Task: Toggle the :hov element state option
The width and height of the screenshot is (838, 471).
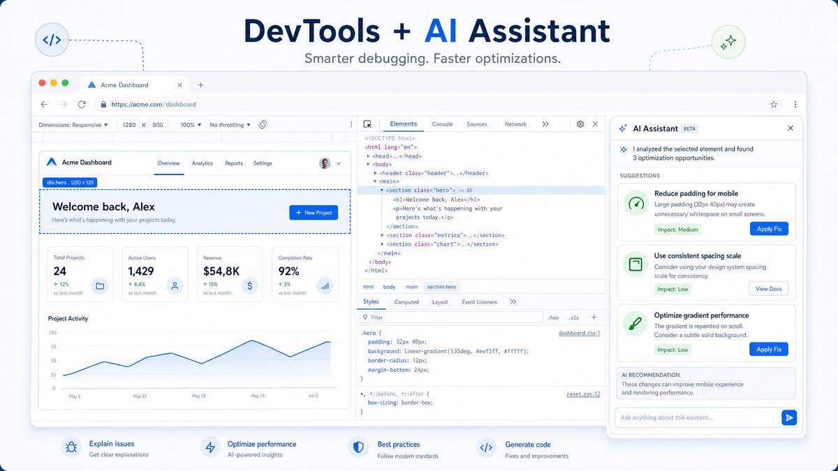Action: (554, 317)
